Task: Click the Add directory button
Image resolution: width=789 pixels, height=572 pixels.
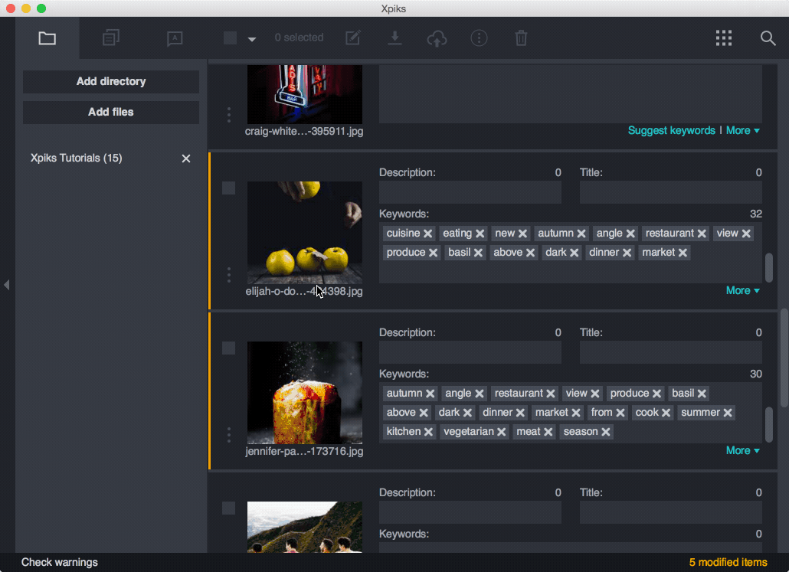Action: tap(111, 82)
